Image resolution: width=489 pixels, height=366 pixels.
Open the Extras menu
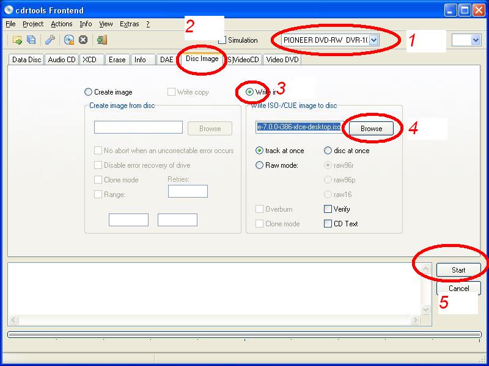(129, 24)
